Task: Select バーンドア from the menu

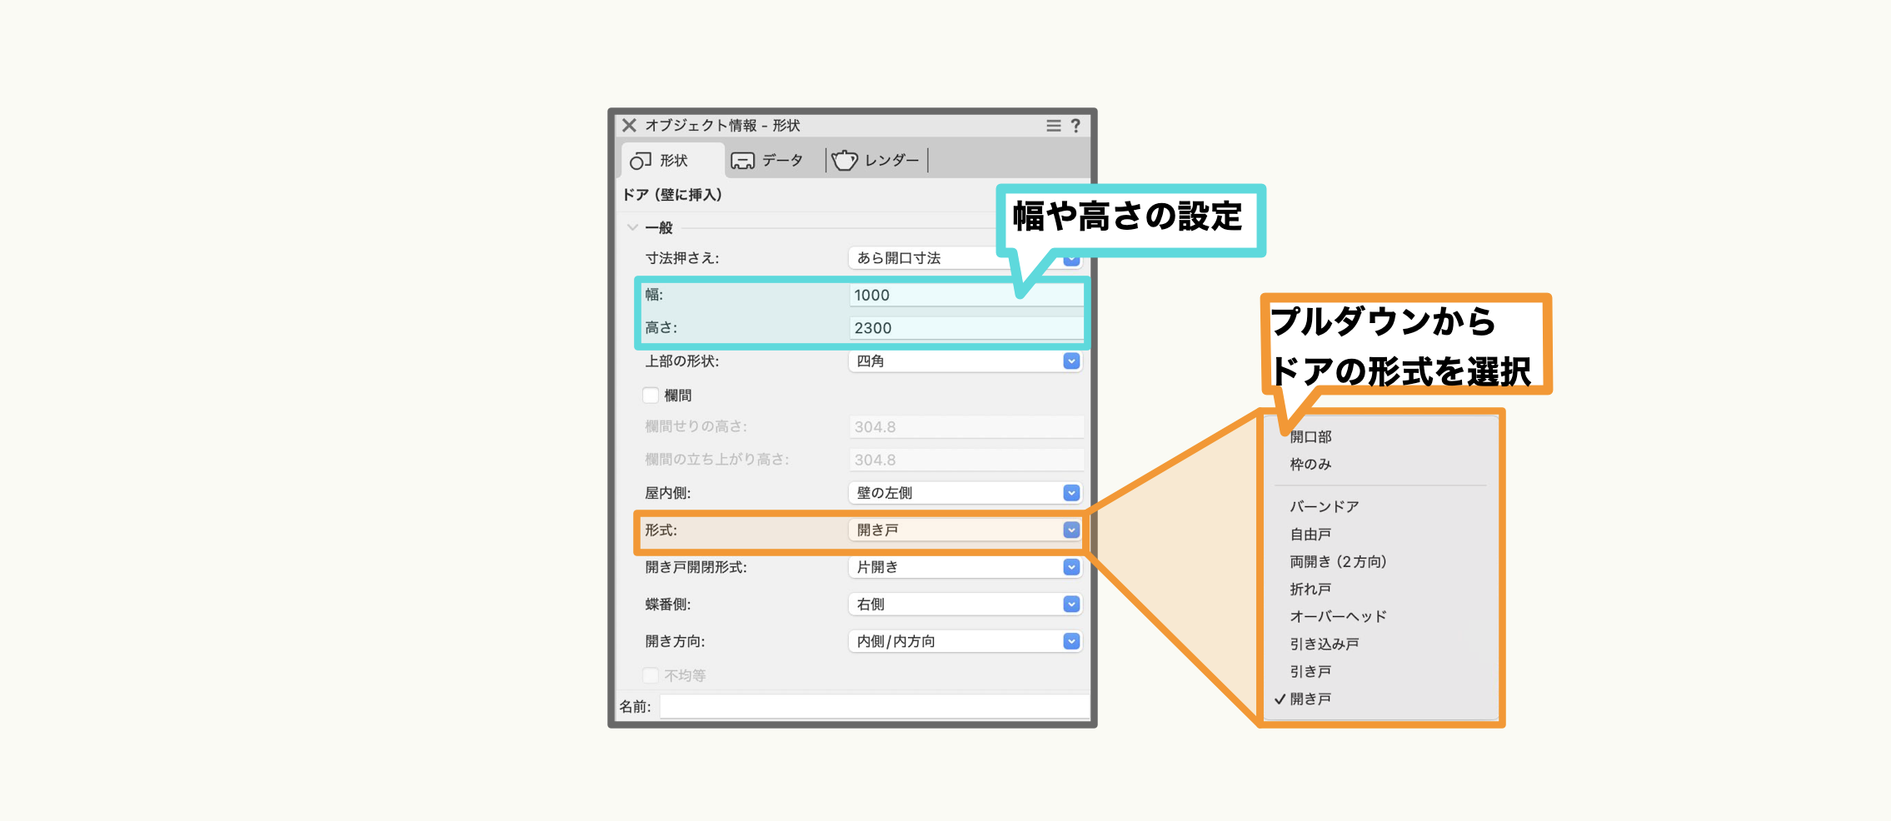Action: coord(1324,506)
